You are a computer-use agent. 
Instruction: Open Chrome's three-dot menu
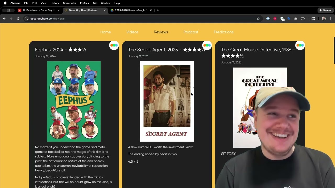click(x=331, y=19)
